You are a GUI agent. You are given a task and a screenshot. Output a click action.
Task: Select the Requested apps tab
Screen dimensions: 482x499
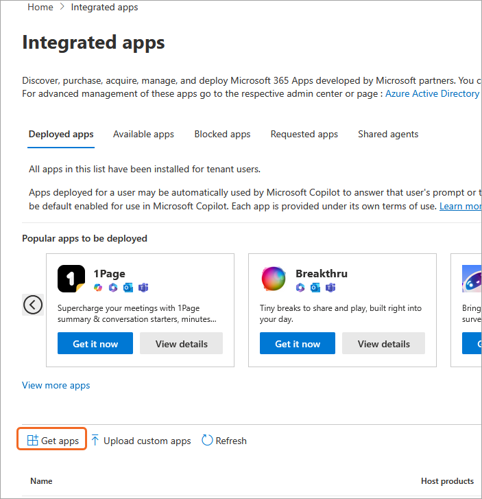(x=304, y=135)
